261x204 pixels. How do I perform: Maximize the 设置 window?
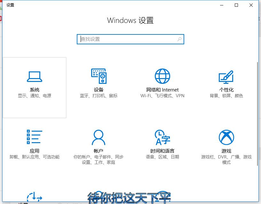[x=236, y=5]
